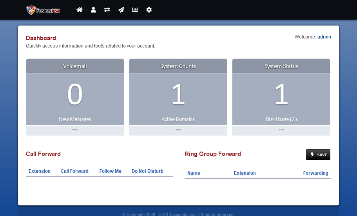Click the Call Forward column header
357x216 pixels.
(74, 171)
